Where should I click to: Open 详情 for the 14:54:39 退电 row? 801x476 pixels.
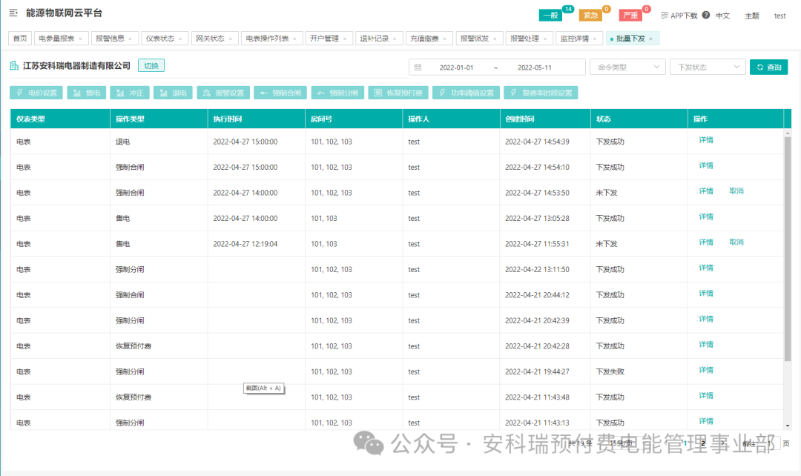point(706,140)
